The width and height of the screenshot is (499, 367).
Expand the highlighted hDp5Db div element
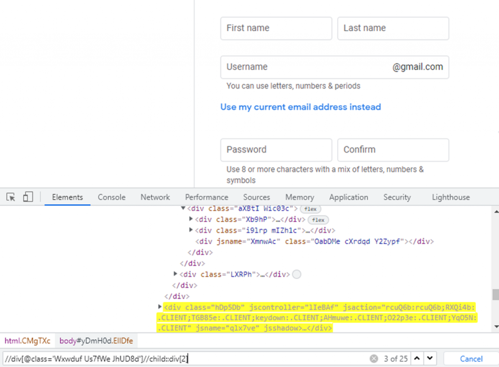[160, 307]
